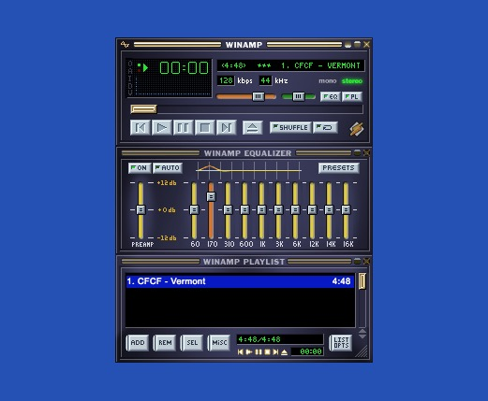Click the 128 kbps bitrate display
The height and width of the screenshot is (401, 488).
[226, 80]
